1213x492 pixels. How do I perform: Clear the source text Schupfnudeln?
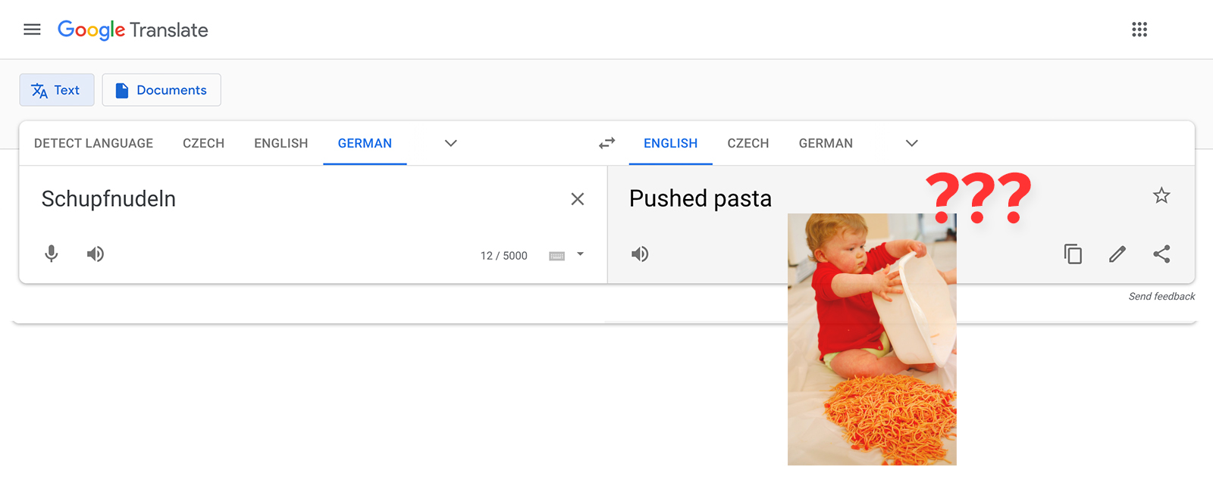[578, 199]
